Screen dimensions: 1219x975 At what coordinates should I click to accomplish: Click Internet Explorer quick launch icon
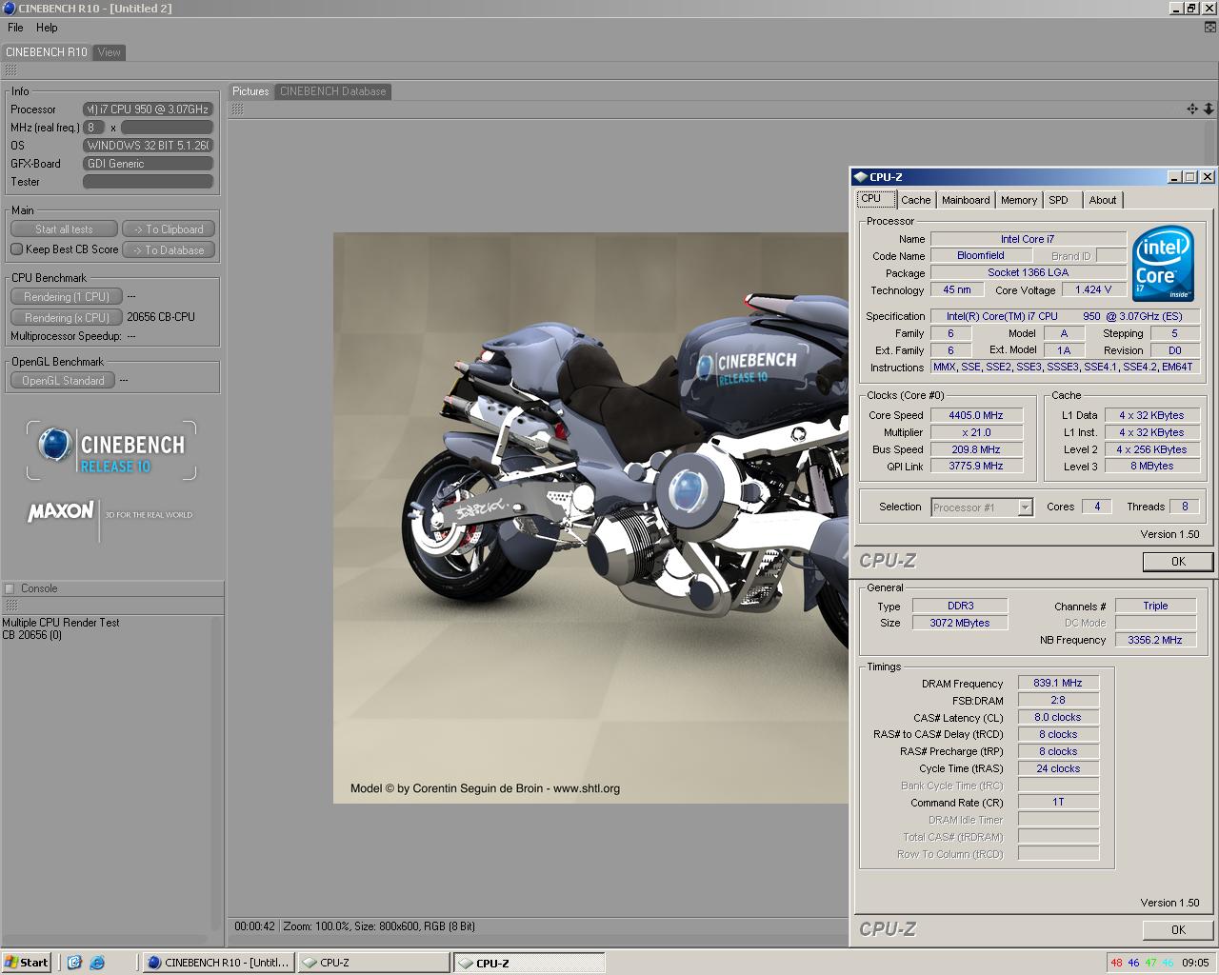coord(97,963)
